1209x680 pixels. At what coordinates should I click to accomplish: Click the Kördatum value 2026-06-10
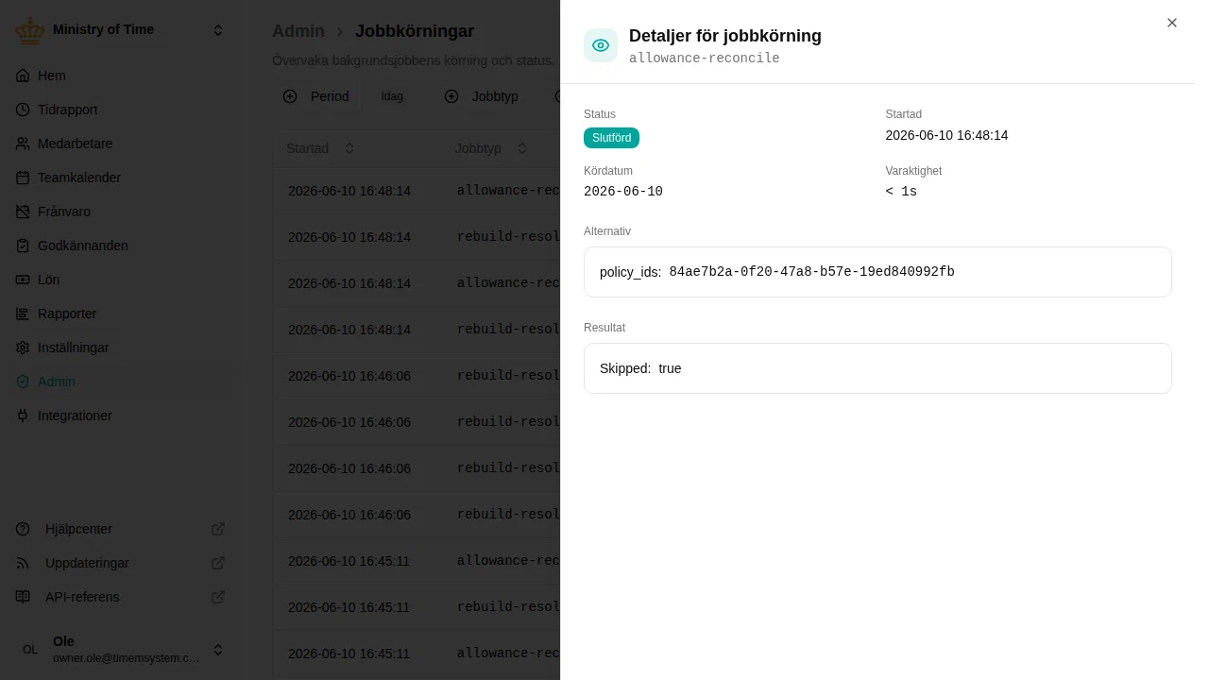pos(623,192)
